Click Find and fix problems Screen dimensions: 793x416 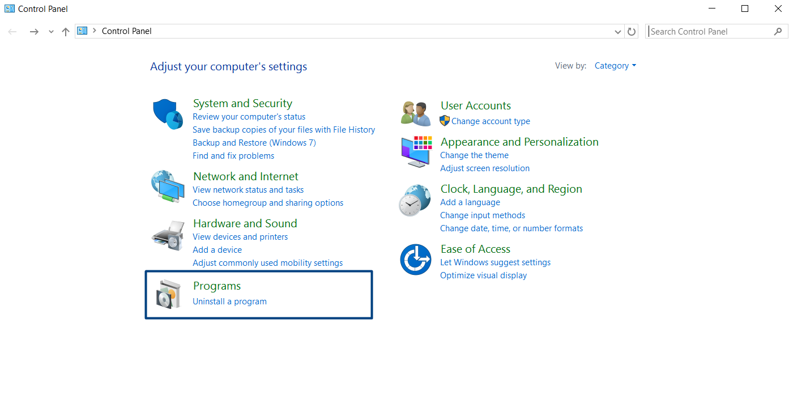tap(233, 156)
